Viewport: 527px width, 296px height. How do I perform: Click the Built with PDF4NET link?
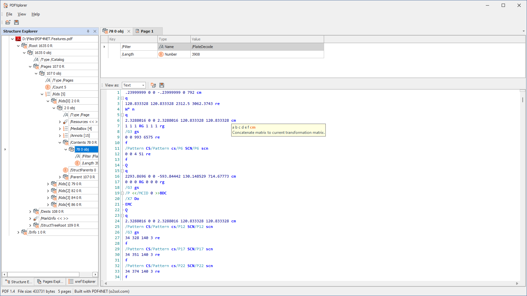click(102, 291)
